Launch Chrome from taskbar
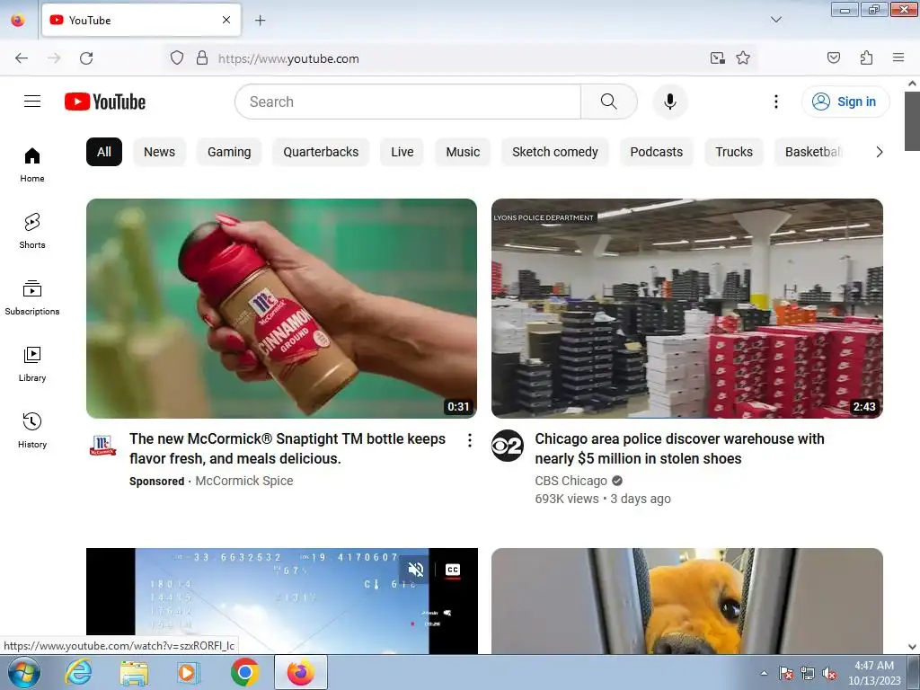Viewport: 920px width, 690px height. (x=244, y=672)
